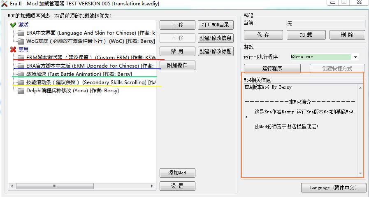Click folder icon beside ERA中文界面 mod
Viewport: 369px width, 197px height.
coord(21,33)
